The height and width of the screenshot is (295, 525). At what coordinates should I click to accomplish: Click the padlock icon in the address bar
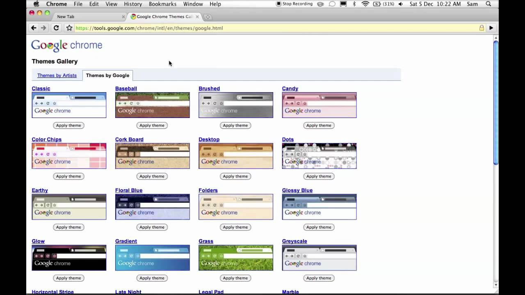point(482,28)
